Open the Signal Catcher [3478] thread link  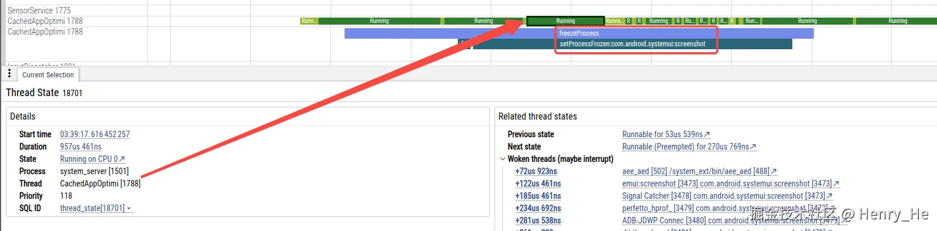pos(727,196)
